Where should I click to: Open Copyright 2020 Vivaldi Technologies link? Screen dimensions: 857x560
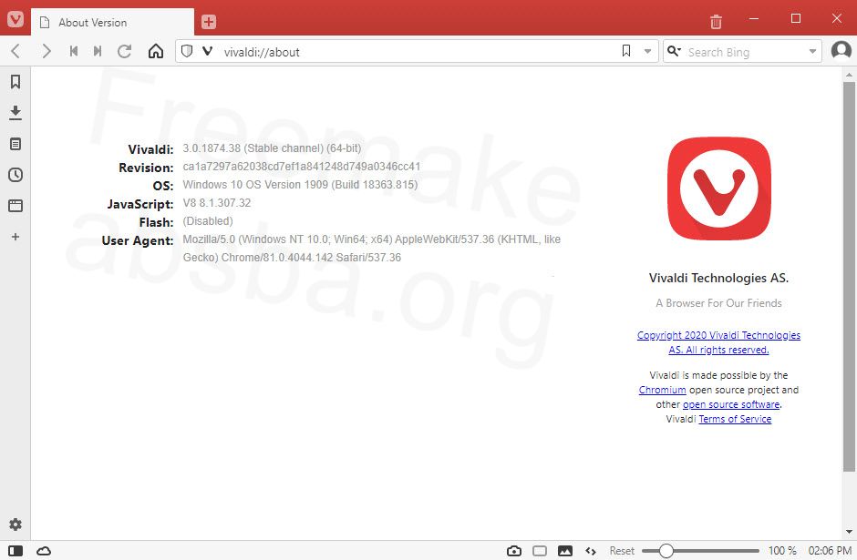(x=718, y=342)
